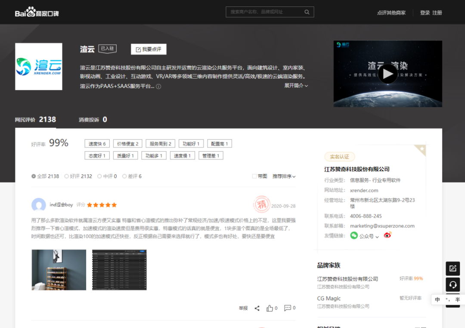The image size is (465, 328).
Task: Expand the 展开简介 description
Action: [x=296, y=86]
